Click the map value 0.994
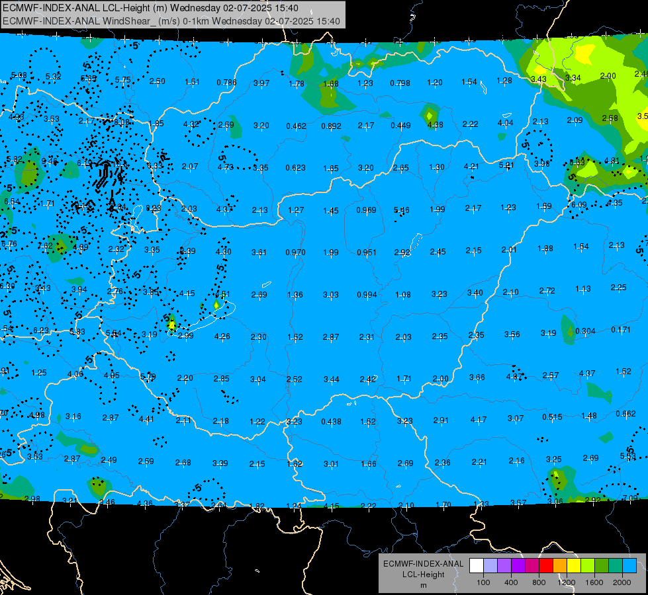648x595 pixels. point(367,295)
